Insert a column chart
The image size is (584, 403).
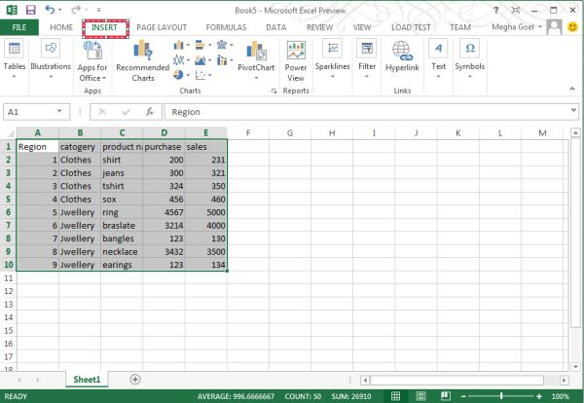[179, 45]
